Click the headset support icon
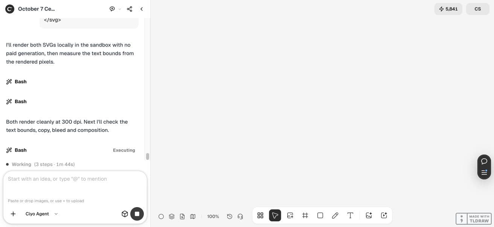Image resolution: width=494 pixels, height=227 pixels. (240, 216)
